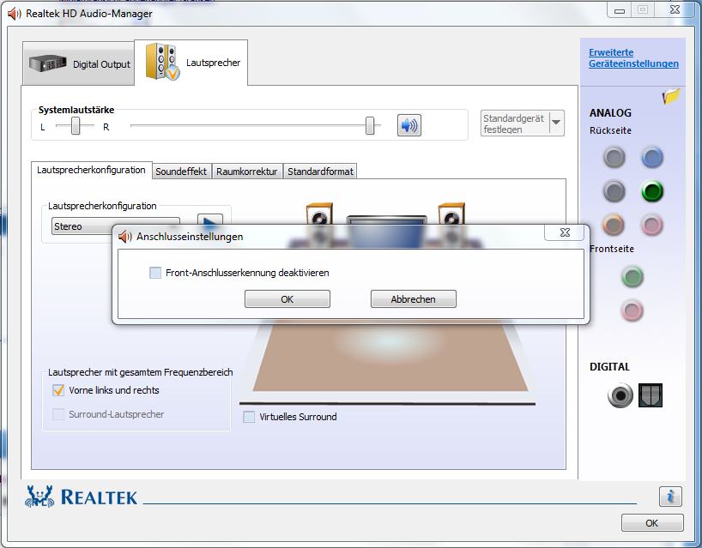Open the information button near Realtek logo
Viewport: 702px width, 548px height.
670,496
